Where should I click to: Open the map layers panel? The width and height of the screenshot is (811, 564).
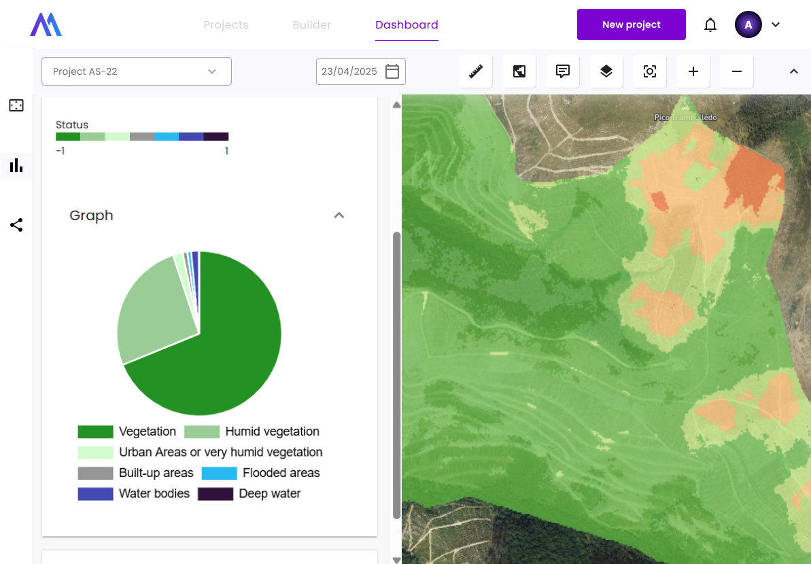[x=606, y=71]
